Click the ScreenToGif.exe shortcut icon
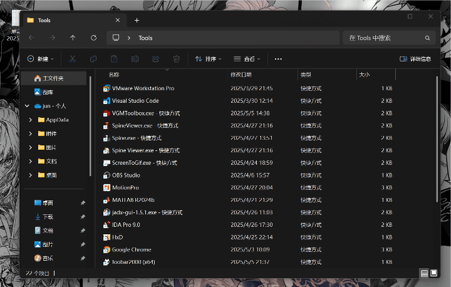This screenshot has width=451, height=287. coord(106,163)
